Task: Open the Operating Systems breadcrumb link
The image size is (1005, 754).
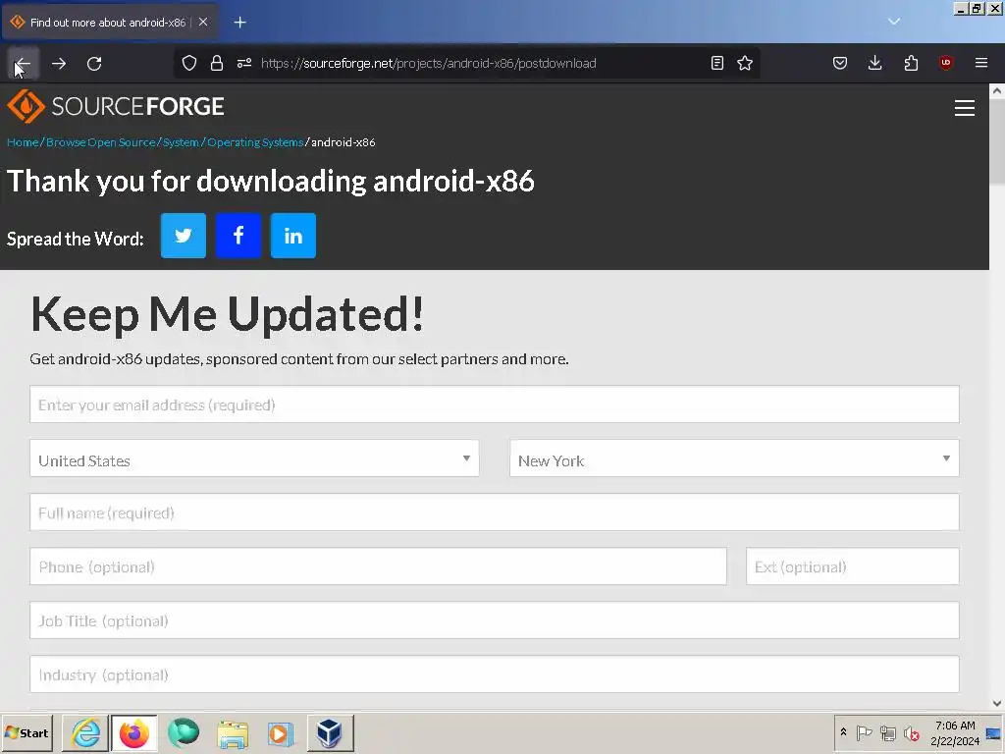Action: (x=255, y=142)
